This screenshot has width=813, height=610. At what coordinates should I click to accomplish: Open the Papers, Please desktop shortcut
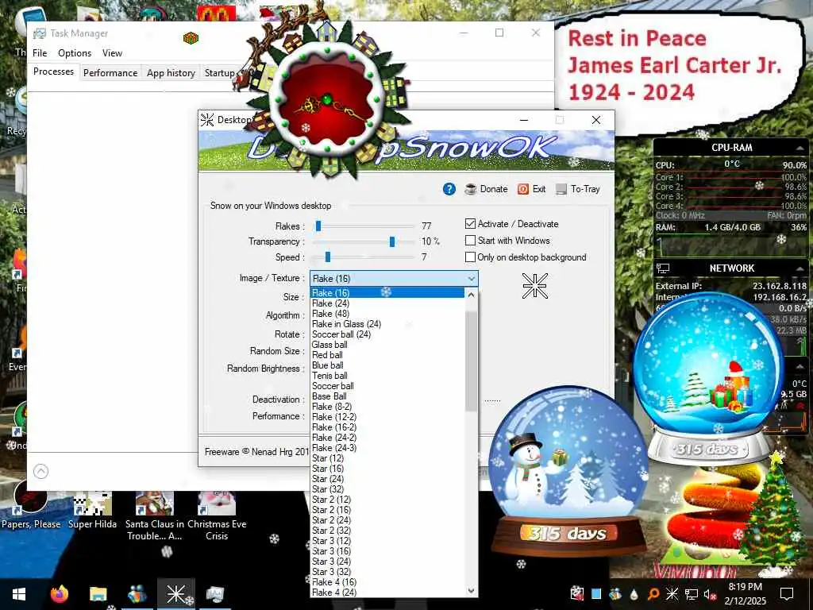click(31, 503)
